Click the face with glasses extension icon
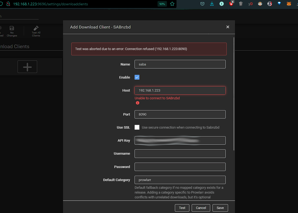This screenshot has width=298, height=213. click(260, 4)
